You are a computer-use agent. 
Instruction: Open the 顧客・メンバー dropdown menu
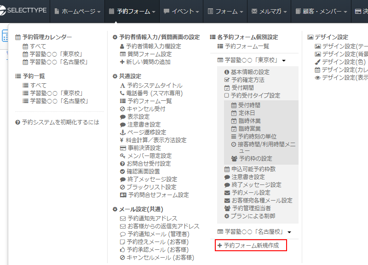(x=321, y=11)
